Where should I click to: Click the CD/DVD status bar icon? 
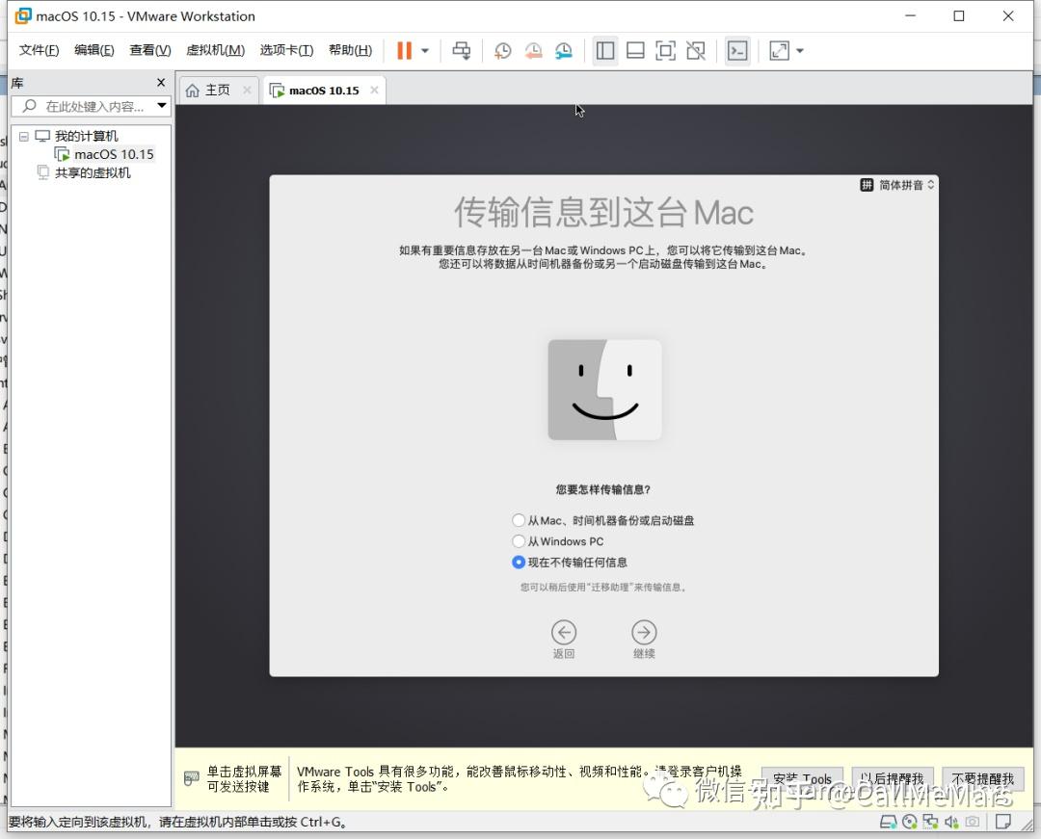910,823
